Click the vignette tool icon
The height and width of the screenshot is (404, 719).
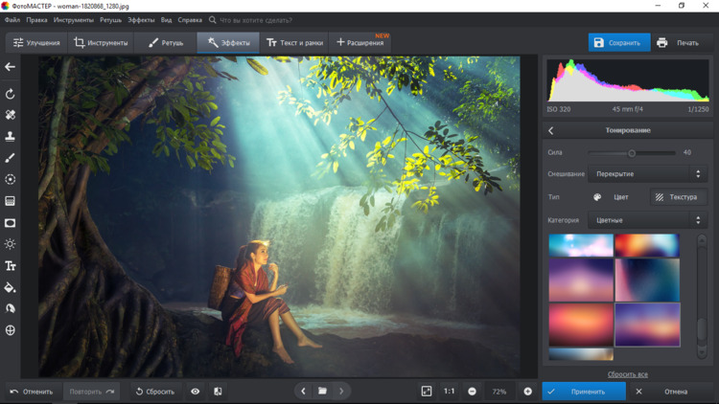11,223
